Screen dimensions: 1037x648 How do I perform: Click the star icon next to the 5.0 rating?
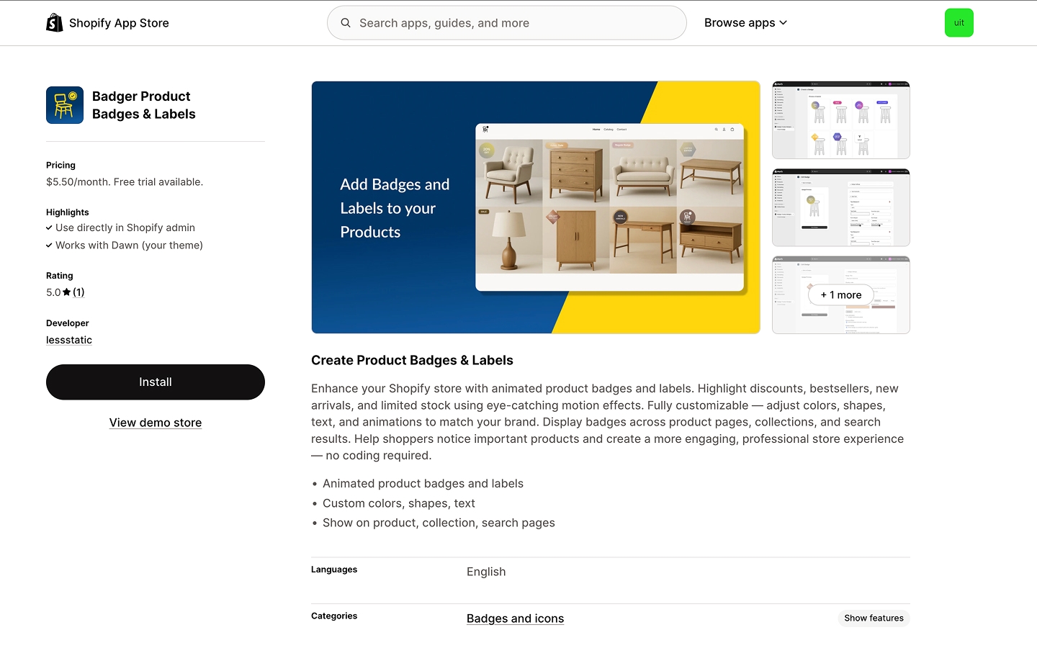(66, 292)
